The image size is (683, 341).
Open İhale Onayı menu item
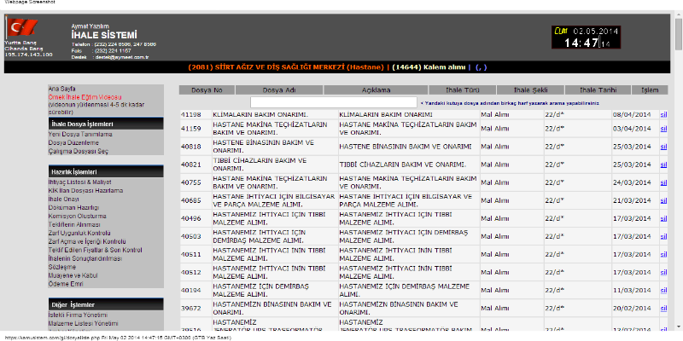coord(63,199)
